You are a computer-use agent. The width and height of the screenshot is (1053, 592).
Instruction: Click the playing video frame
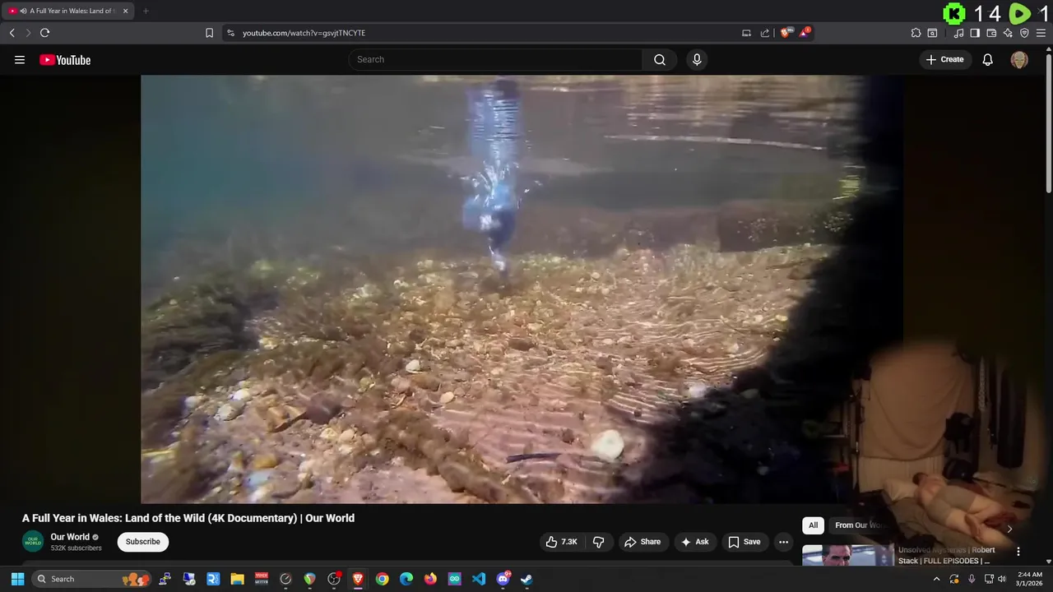(522, 289)
